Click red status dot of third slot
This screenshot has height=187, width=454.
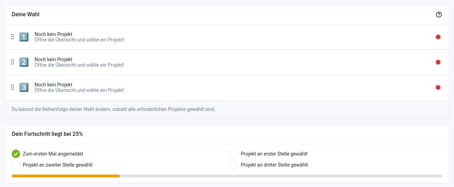438,87
